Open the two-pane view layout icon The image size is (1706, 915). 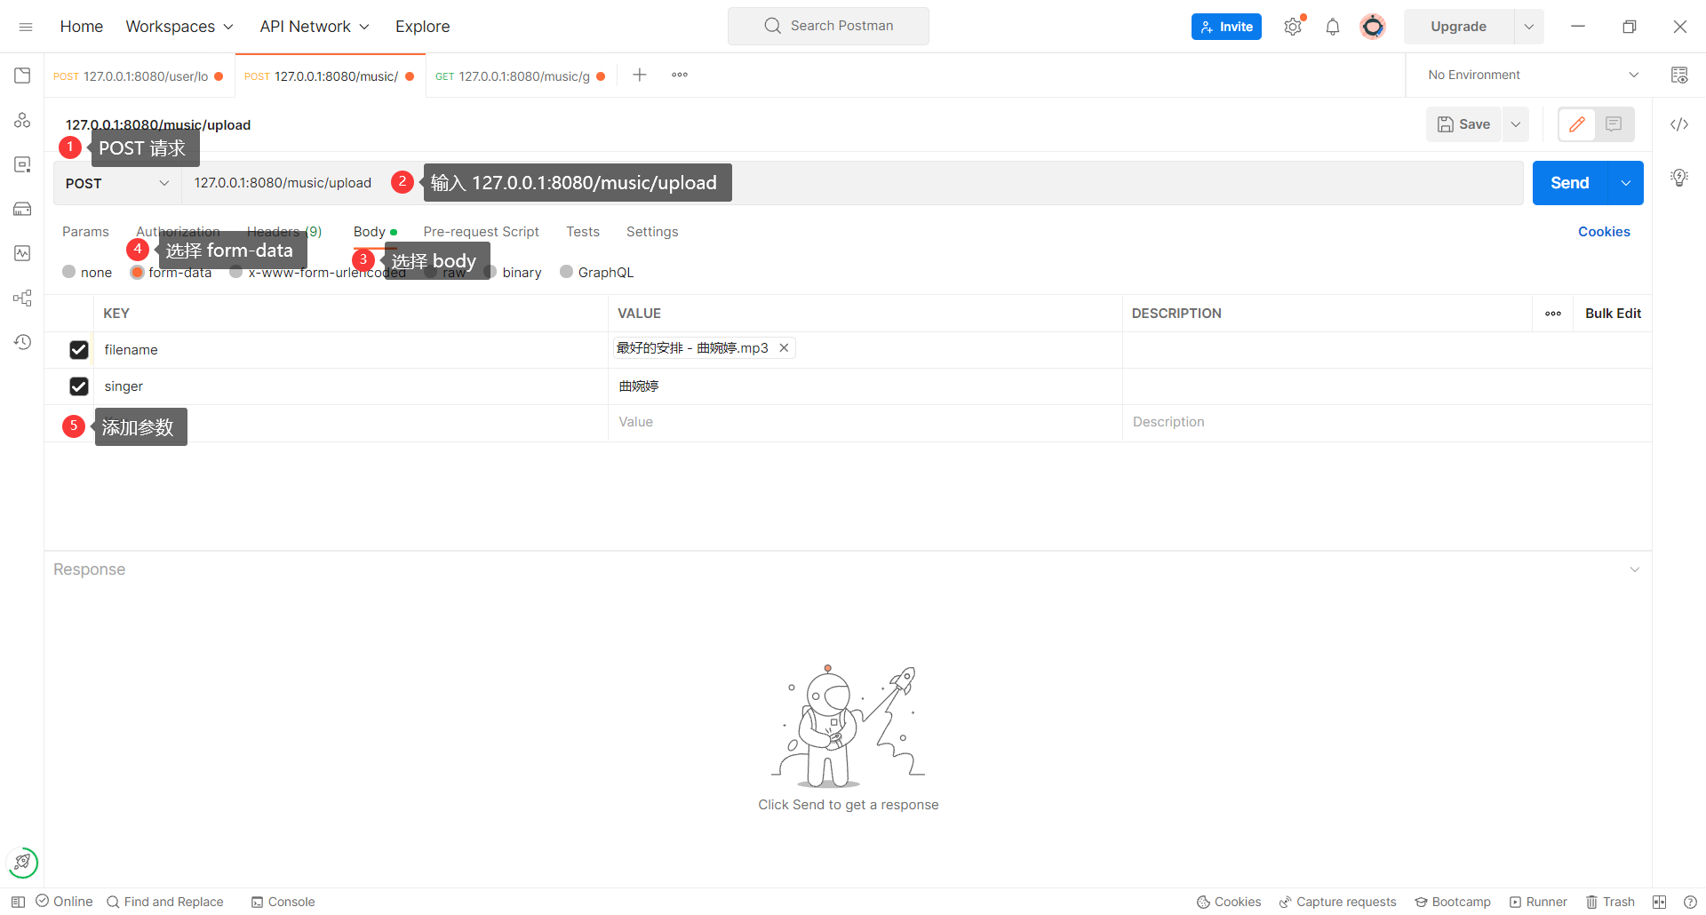(x=1659, y=902)
